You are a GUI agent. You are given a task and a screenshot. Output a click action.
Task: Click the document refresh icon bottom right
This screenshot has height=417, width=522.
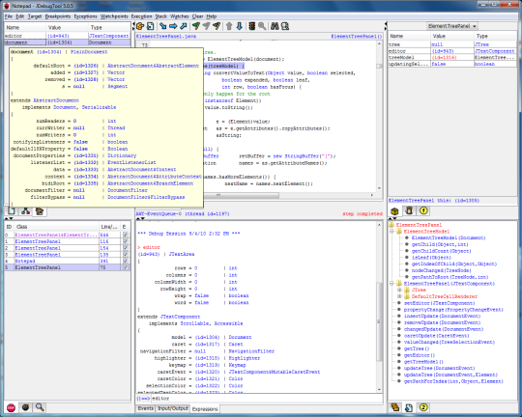click(409, 407)
